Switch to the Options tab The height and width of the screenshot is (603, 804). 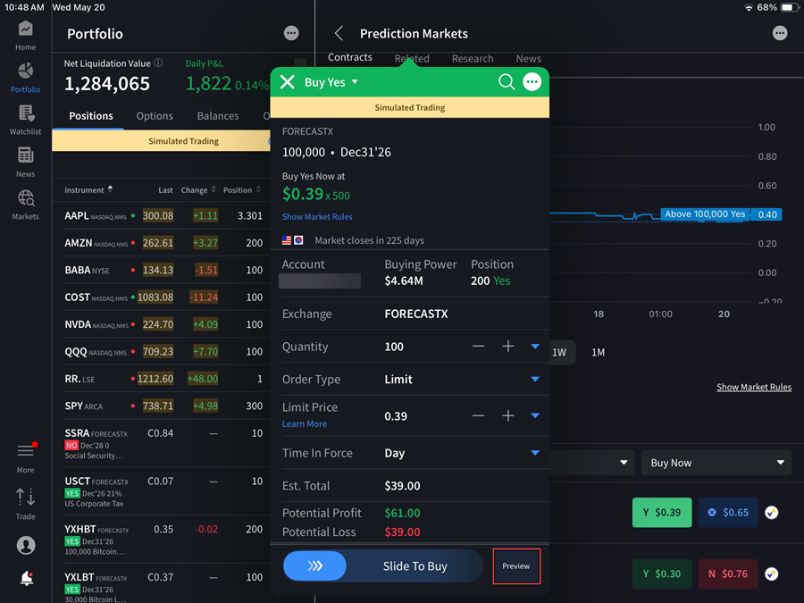[x=155, y=116]
